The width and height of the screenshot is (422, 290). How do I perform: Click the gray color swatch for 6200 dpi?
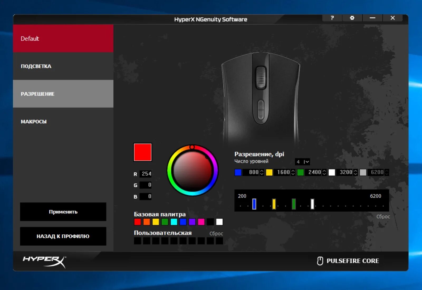363,172
